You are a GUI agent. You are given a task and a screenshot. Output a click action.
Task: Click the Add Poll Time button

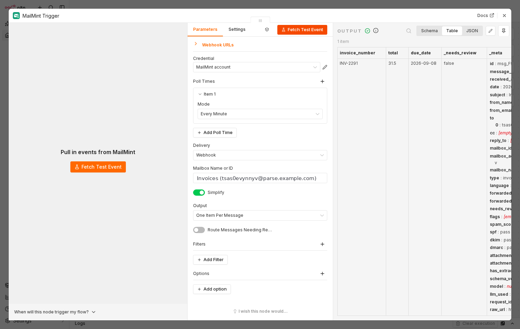215,133
